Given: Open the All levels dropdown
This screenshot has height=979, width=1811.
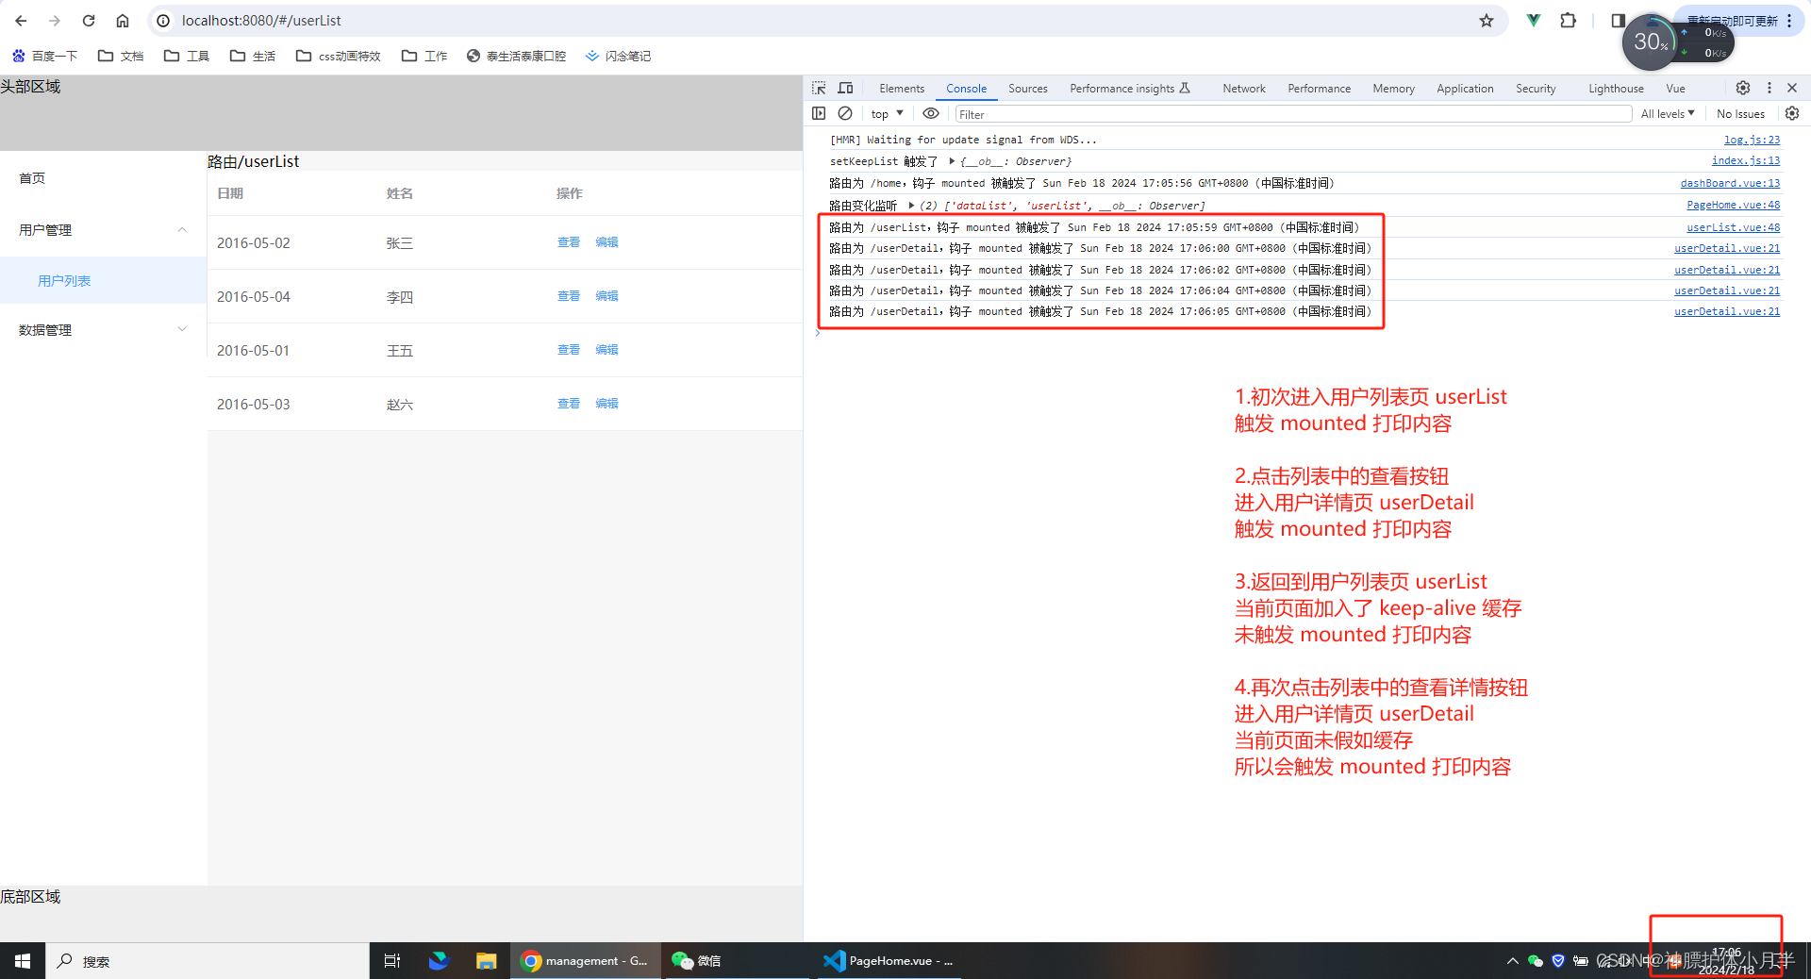Looking at the screenshot, I should [x=1668, y=114].
